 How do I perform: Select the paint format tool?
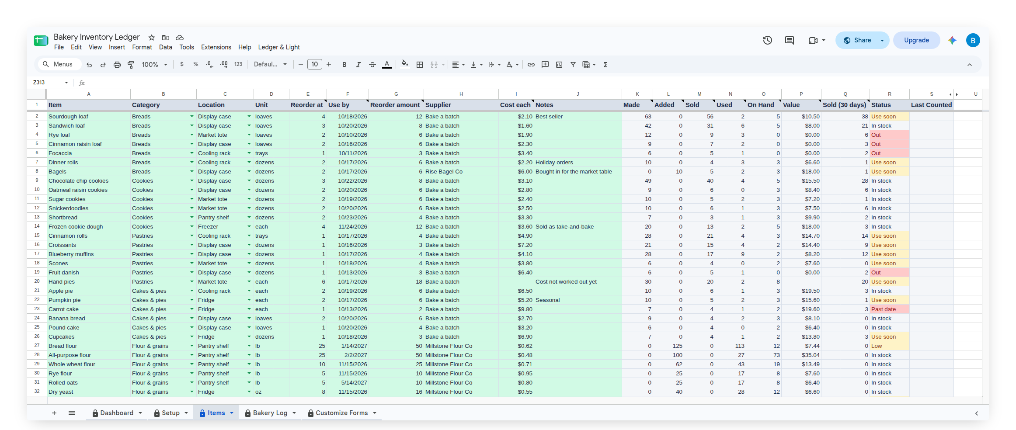click(x=131, y=65)
